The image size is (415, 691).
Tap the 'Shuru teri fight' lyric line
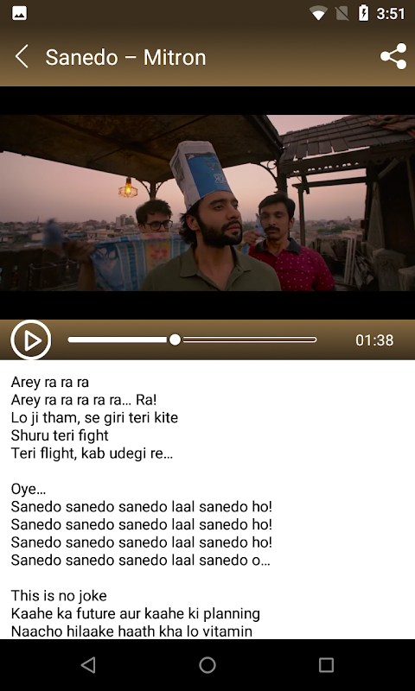click(x=60, y=435)
